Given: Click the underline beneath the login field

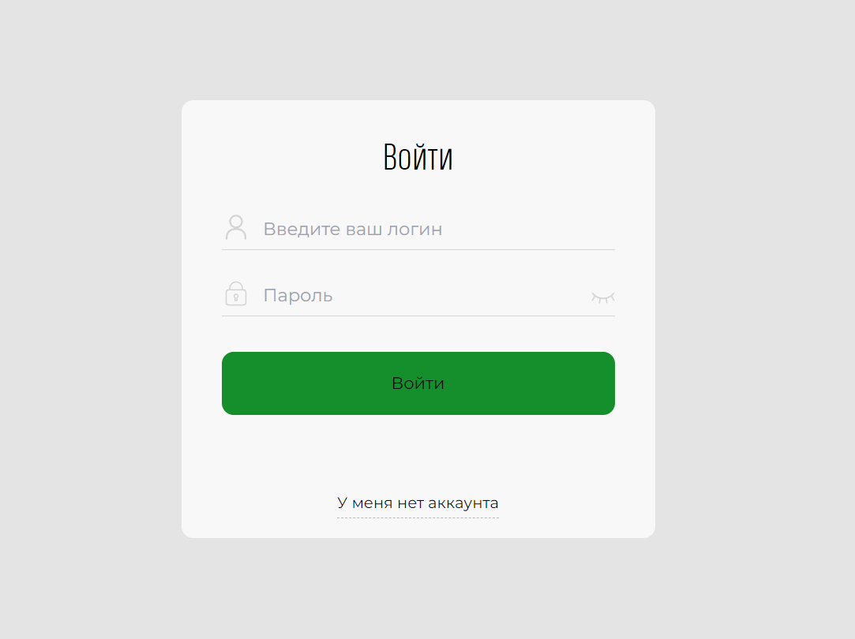Looking at the screenshot, I should [418, 249].
